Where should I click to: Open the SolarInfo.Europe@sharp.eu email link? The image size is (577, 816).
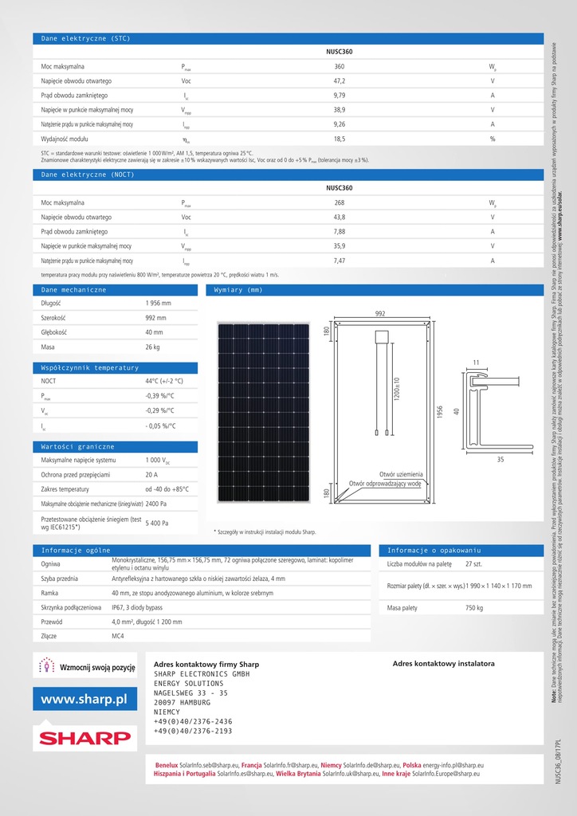[446, 775]
